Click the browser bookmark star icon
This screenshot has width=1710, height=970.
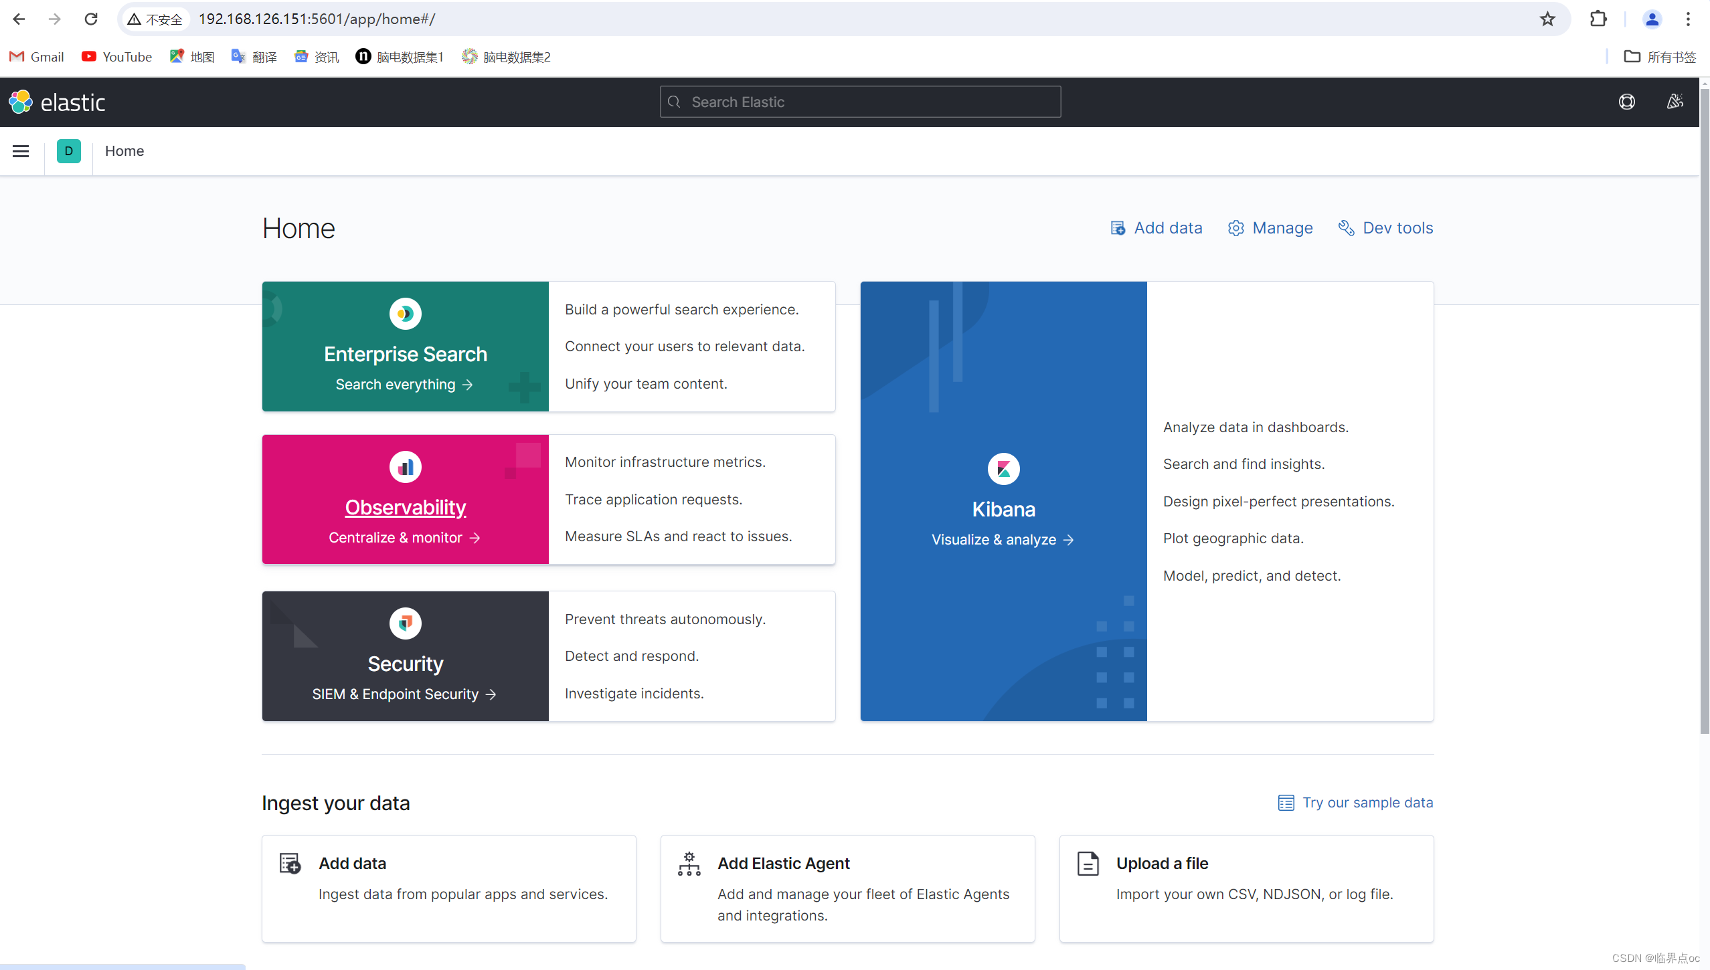(x=1547, y=17)
